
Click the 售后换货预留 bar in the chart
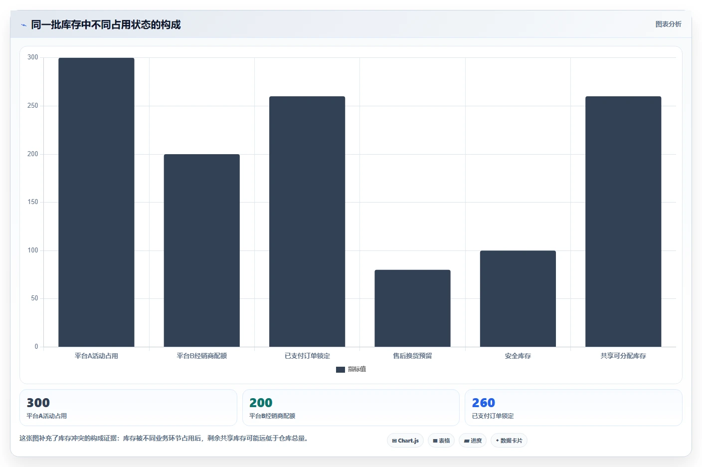click(x=412, y=308)
